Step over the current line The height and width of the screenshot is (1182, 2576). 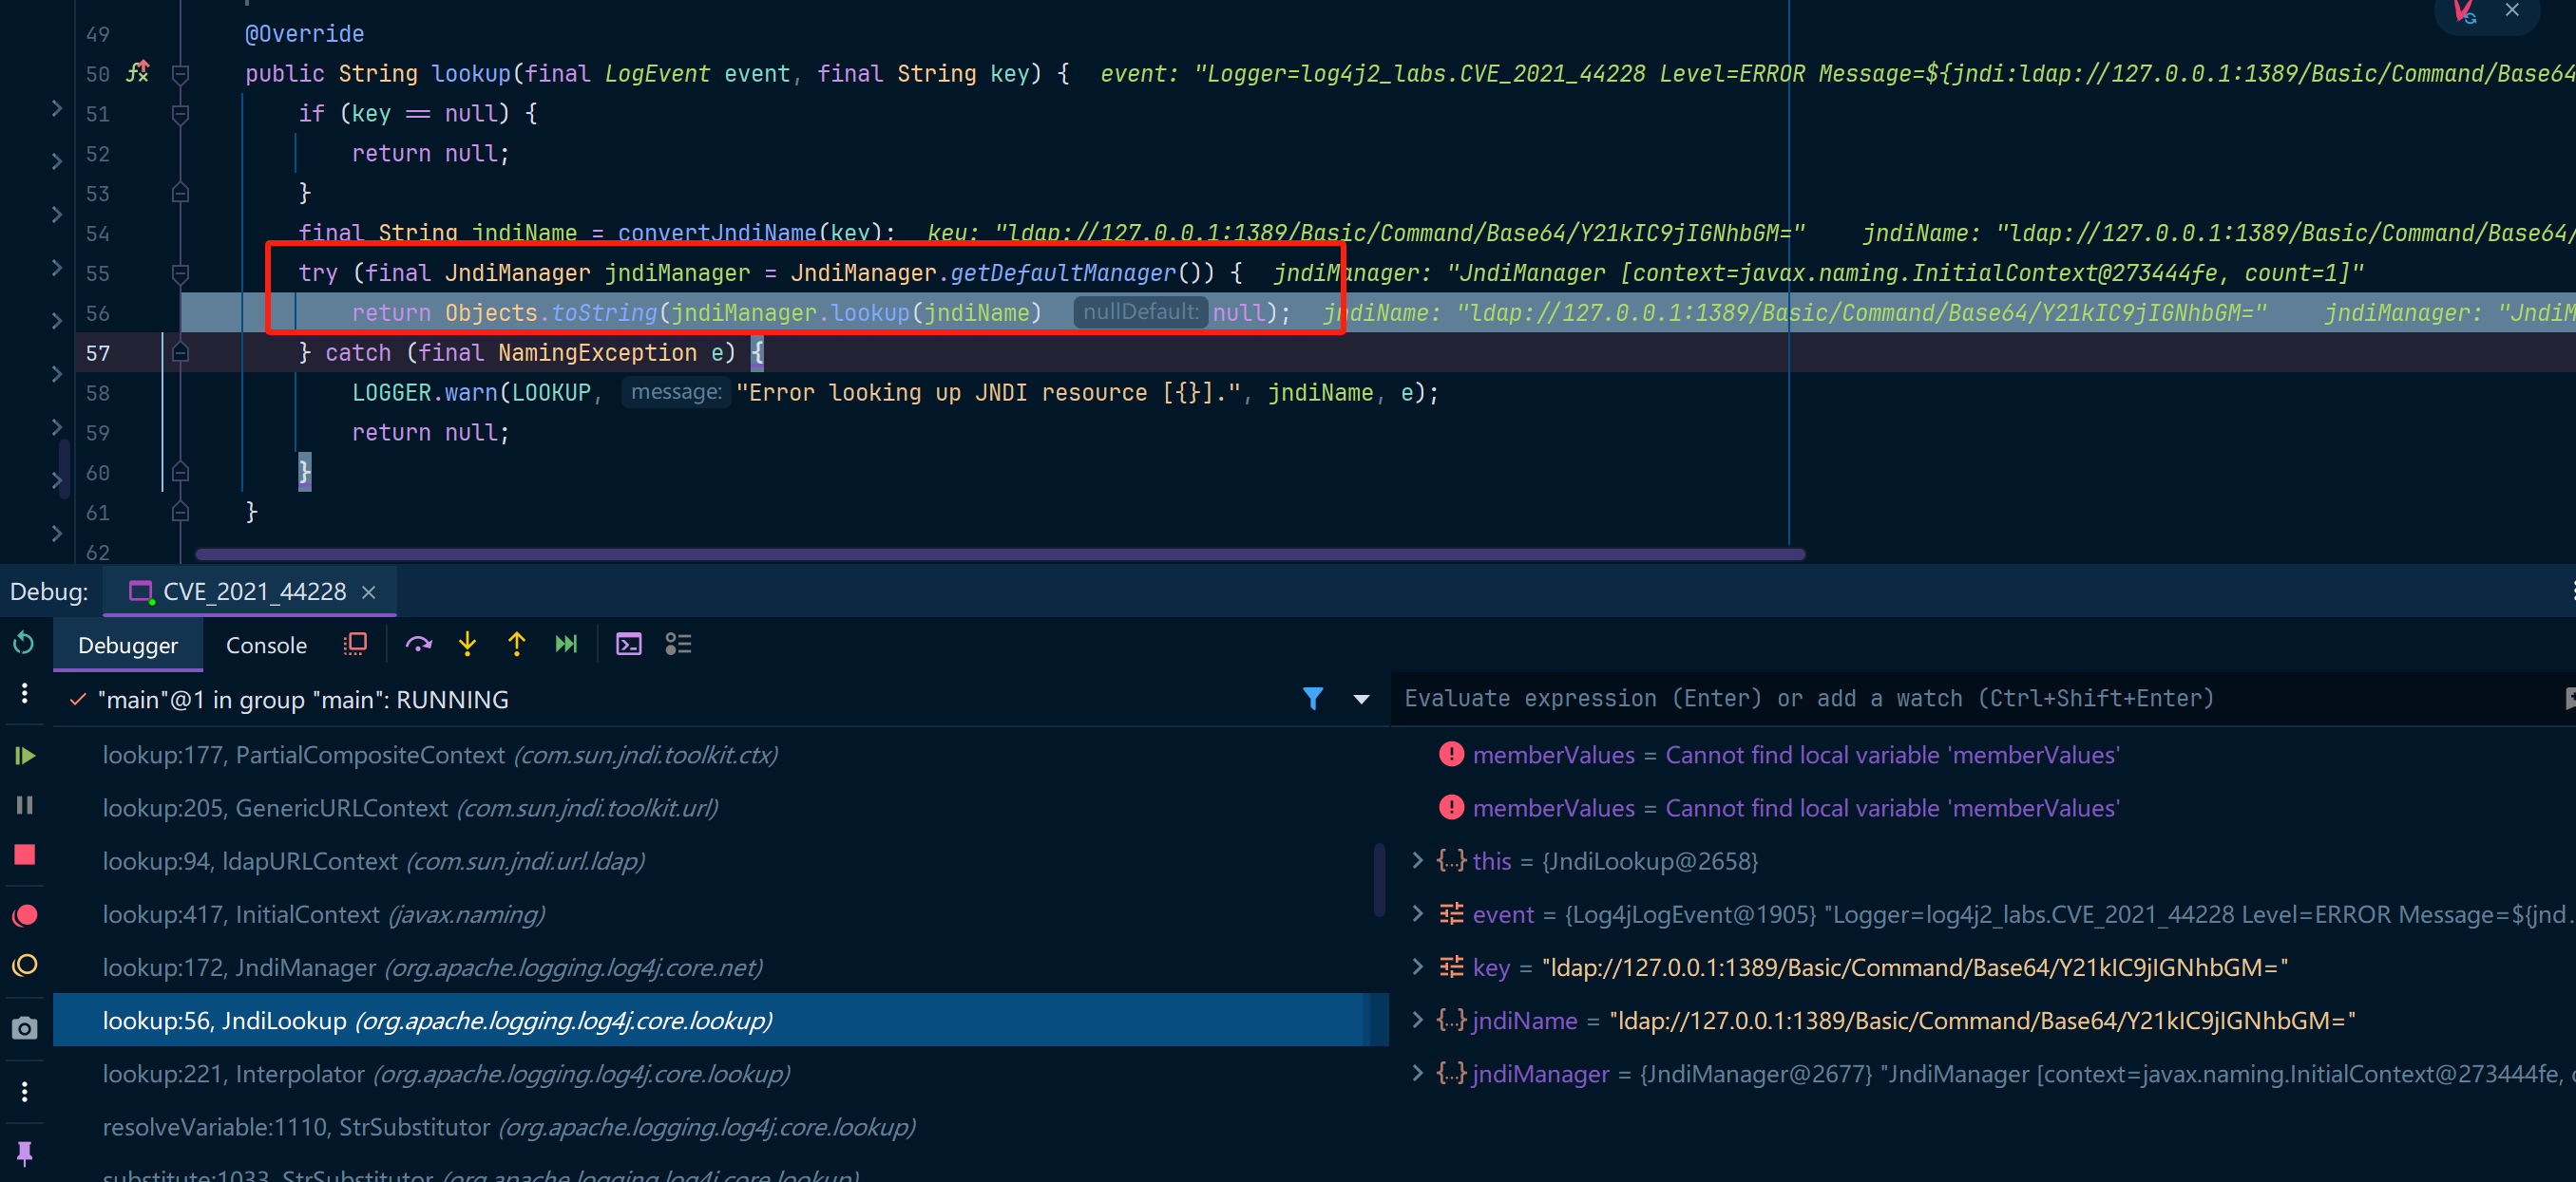(x=418, y=645)
